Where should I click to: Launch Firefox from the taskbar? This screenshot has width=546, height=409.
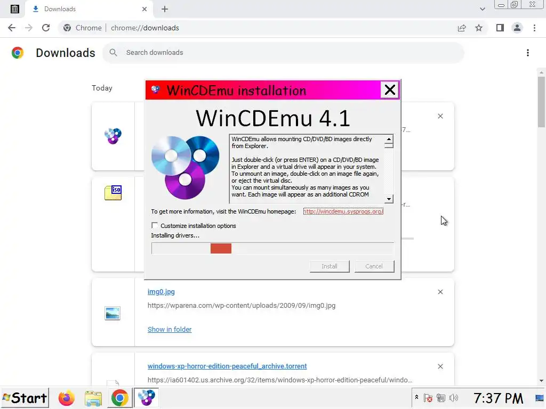(x=67, y=398)
